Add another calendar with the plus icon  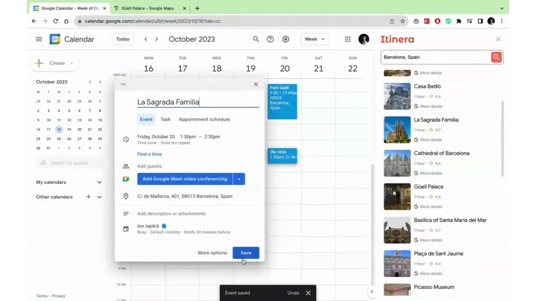tap(88, 196)
